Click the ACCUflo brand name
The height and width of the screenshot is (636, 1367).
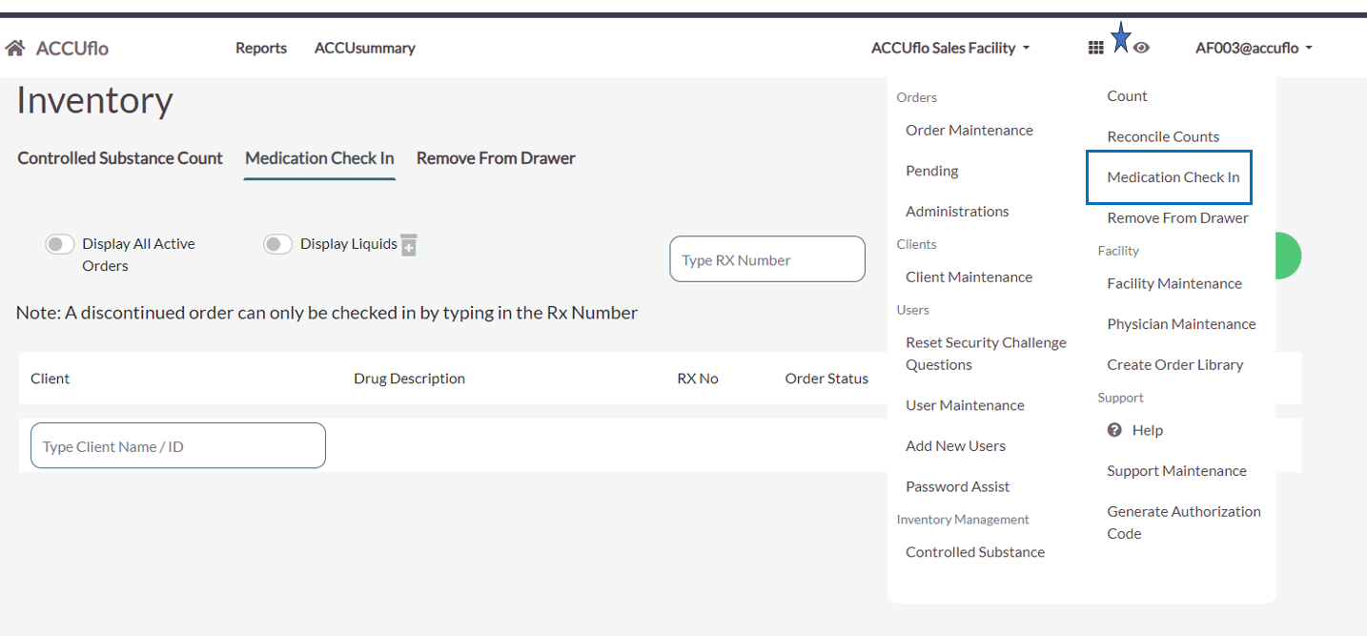coord(72,48)
